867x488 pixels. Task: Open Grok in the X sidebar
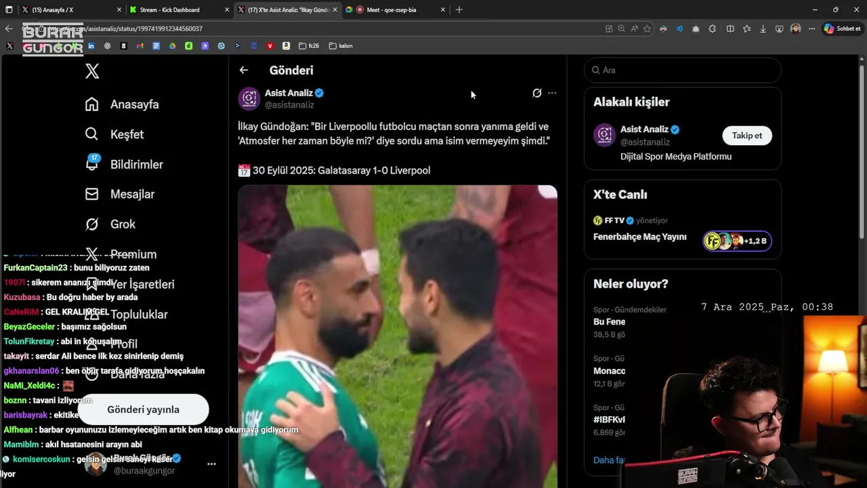click(x=110, y=224)
